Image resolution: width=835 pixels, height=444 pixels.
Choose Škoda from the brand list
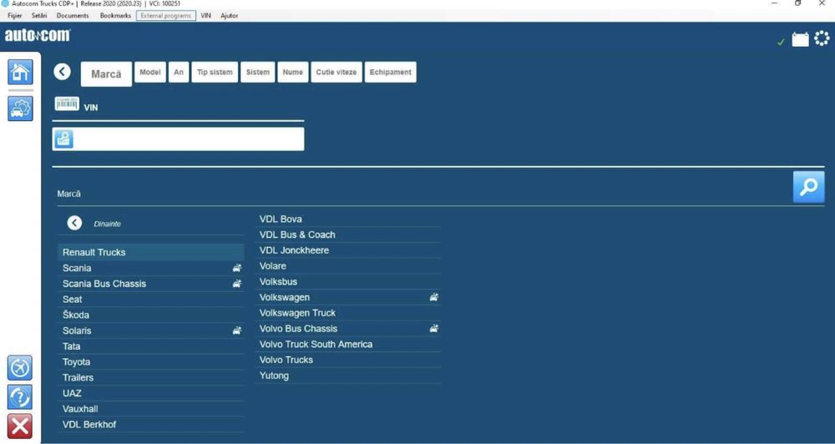click(x=150, y=315)
